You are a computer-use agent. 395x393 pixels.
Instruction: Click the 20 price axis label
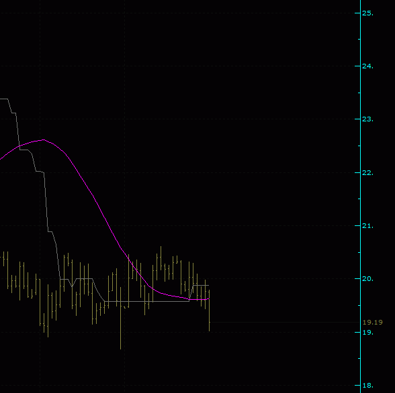pos(367,278)
